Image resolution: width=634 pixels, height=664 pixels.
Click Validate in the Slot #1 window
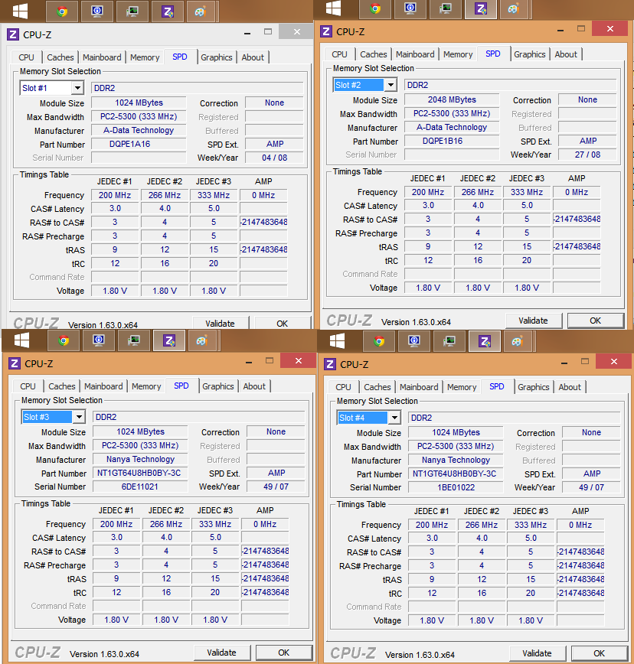tap(220, 323)
